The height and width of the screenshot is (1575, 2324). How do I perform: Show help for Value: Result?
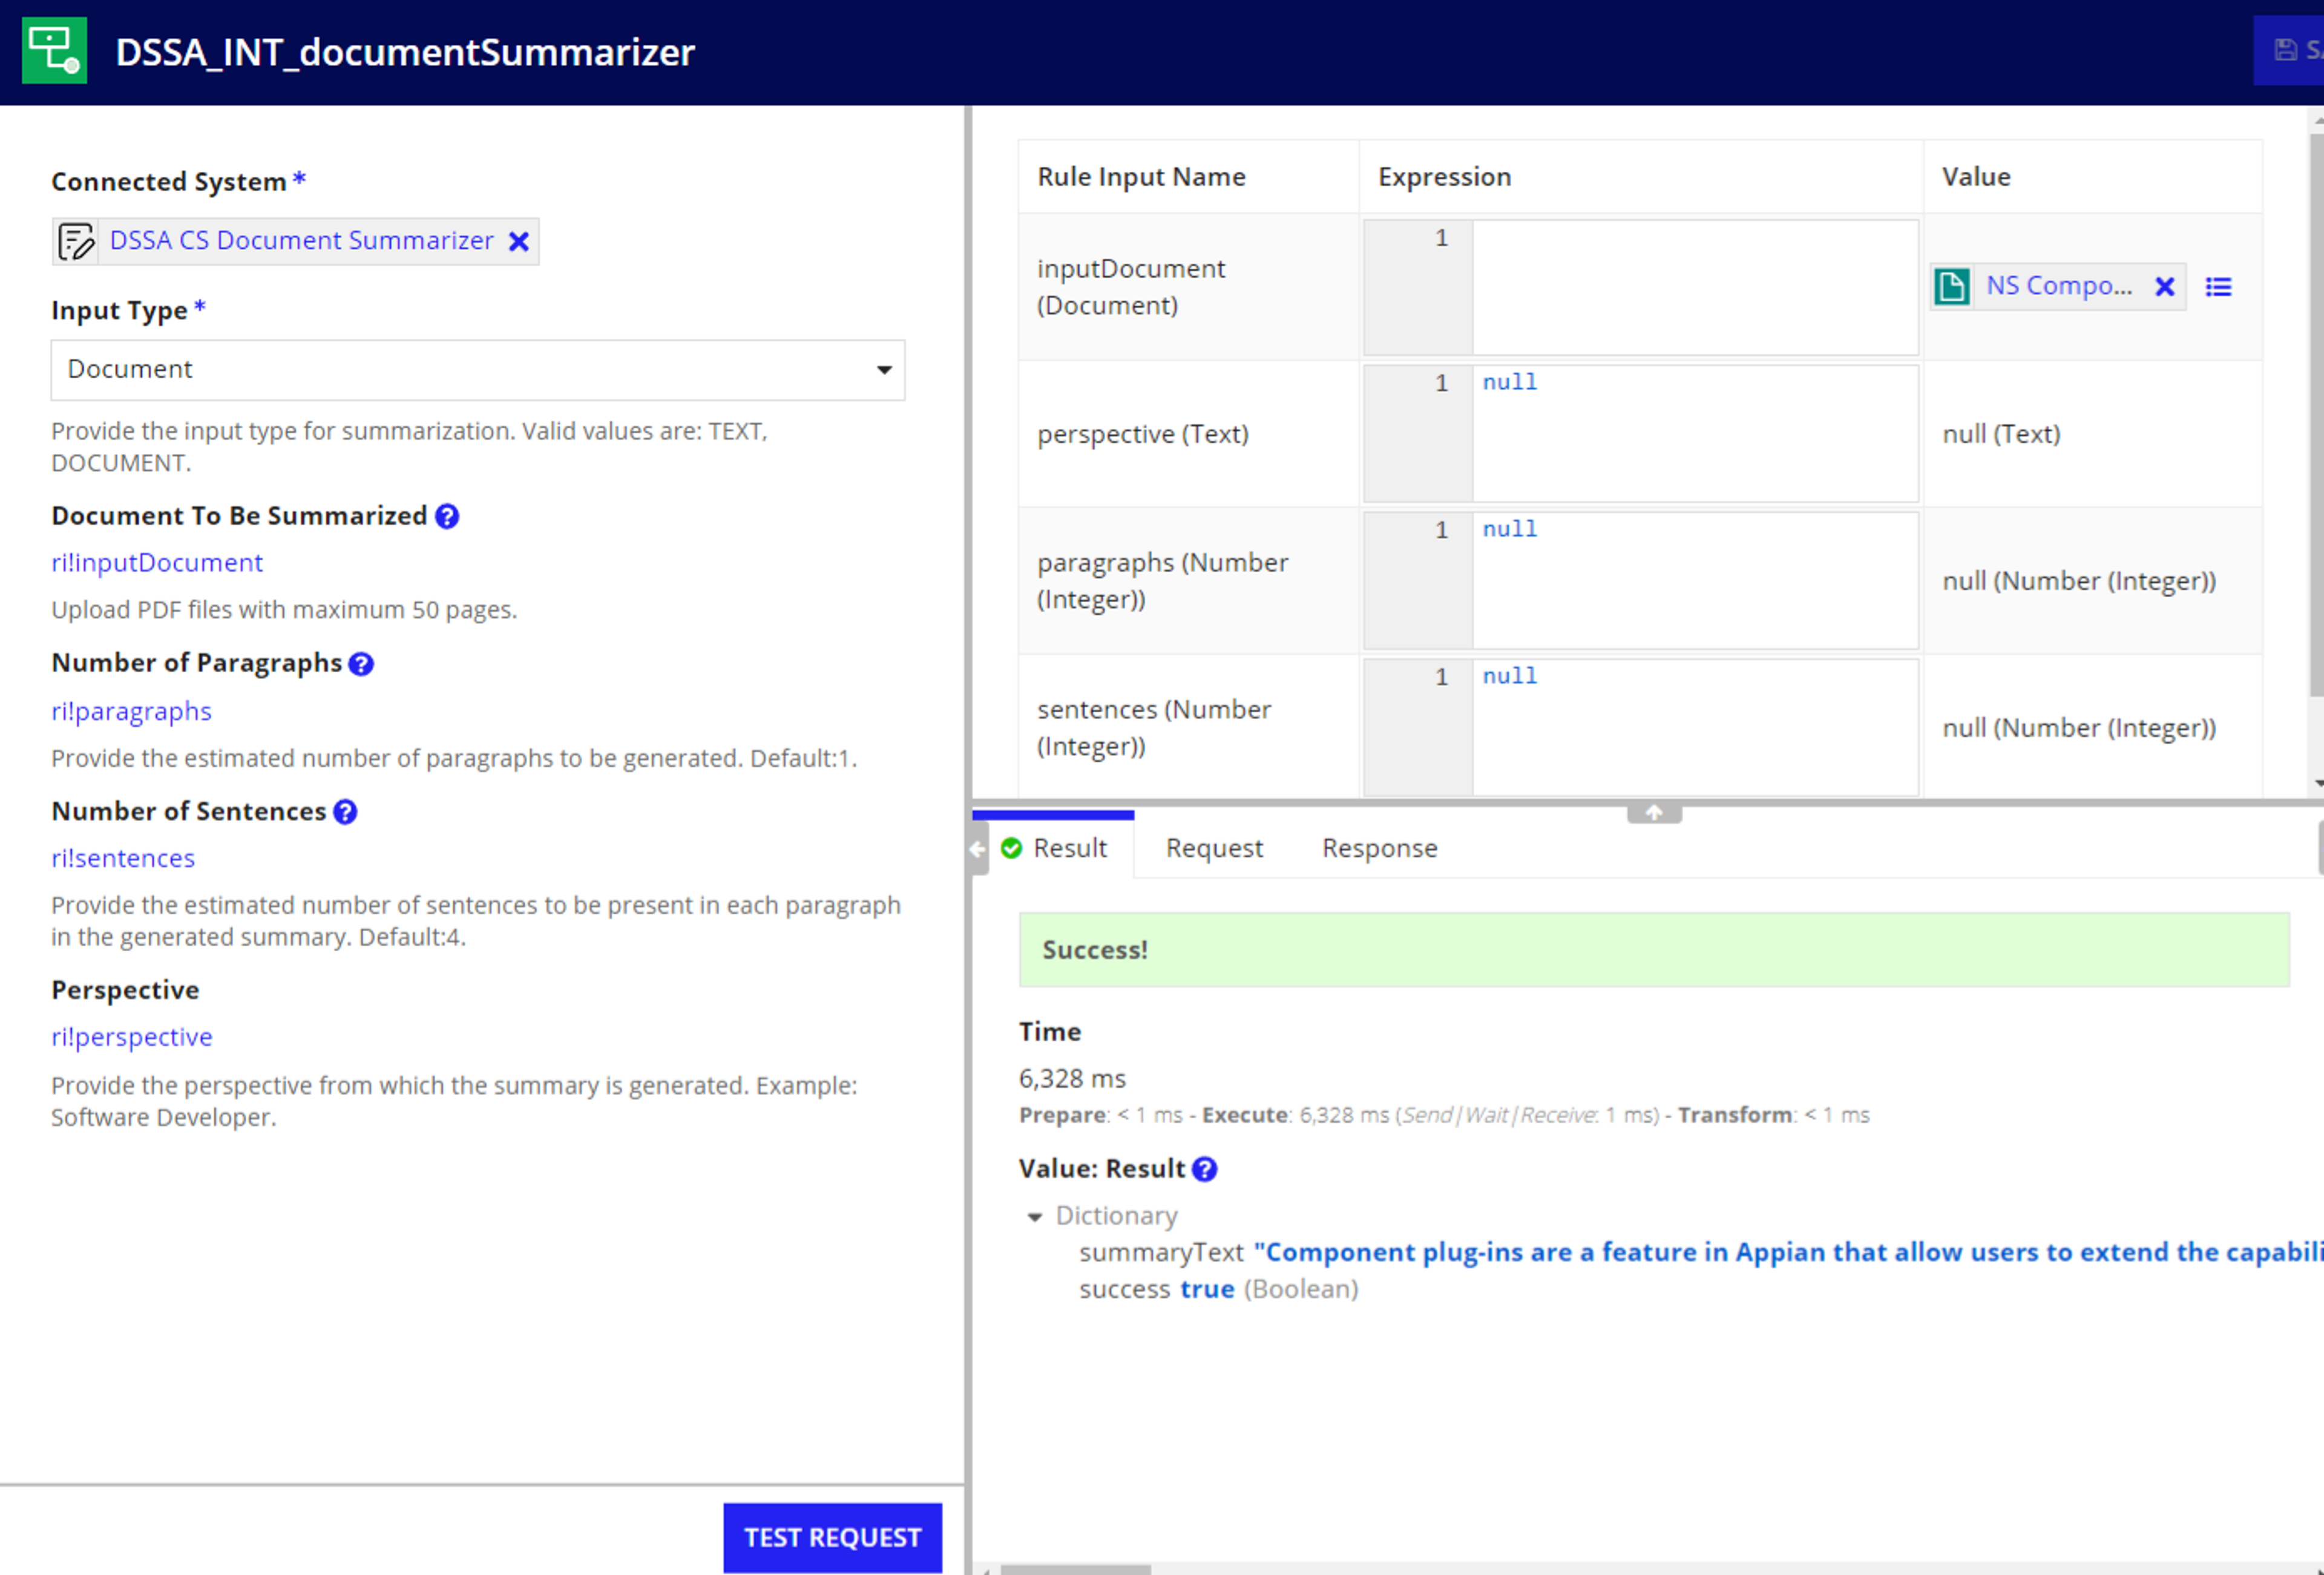point(1205,1169)
